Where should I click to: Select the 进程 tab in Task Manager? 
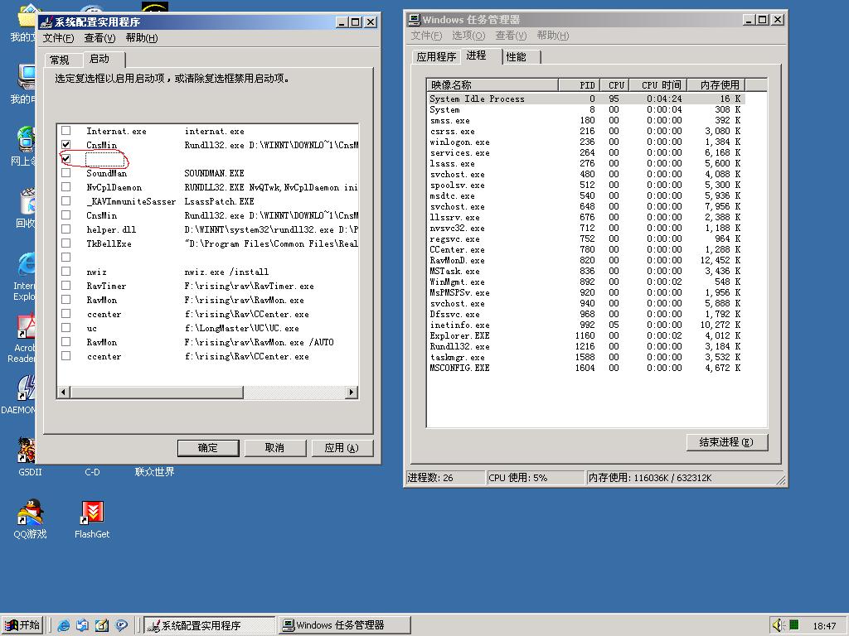coord(477,55)
